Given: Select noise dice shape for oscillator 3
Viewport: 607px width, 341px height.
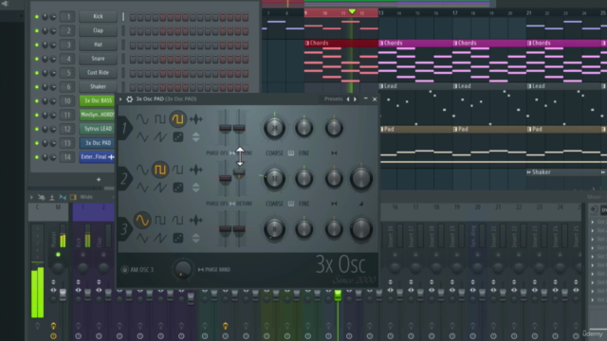Looking at the screenshot, I should pos(177,238).
